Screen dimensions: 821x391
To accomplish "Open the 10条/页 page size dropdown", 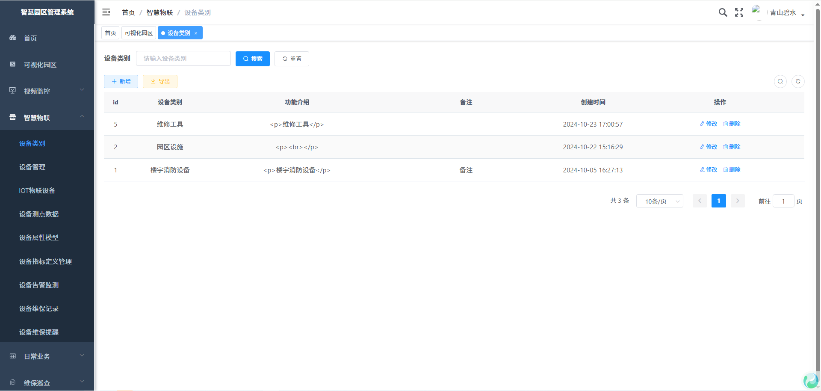I will click(659, 201).
